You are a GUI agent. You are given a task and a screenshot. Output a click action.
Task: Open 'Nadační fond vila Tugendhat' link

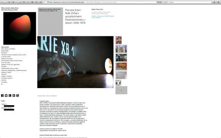10,64
